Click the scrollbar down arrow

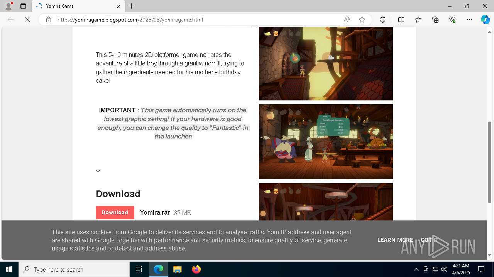click(x=490, y=255)
